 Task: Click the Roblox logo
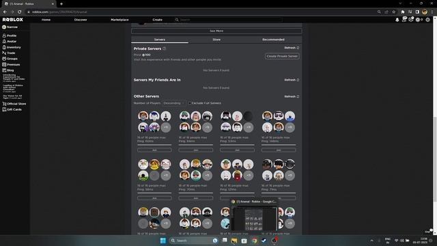pos(13,20)
